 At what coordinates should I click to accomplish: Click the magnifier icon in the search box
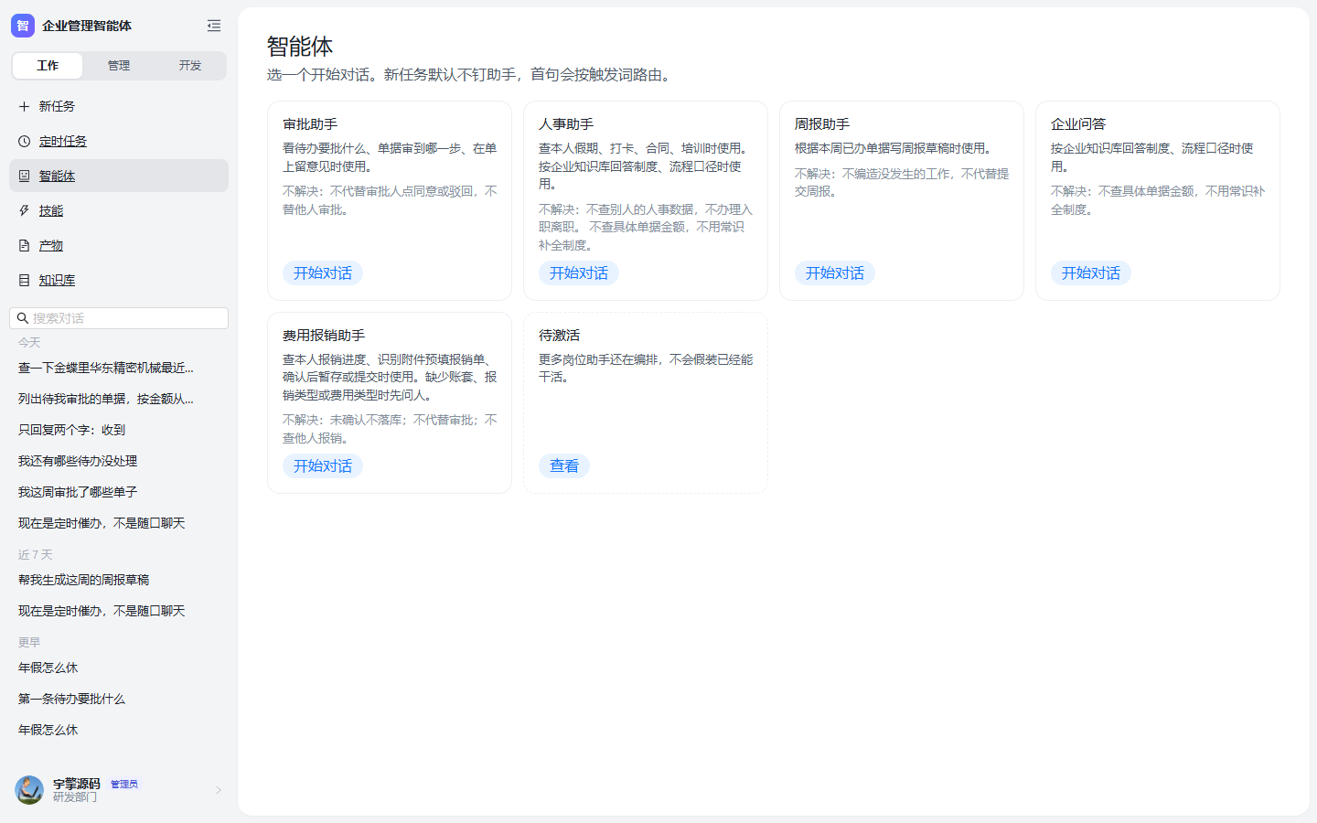click(23, 318)
